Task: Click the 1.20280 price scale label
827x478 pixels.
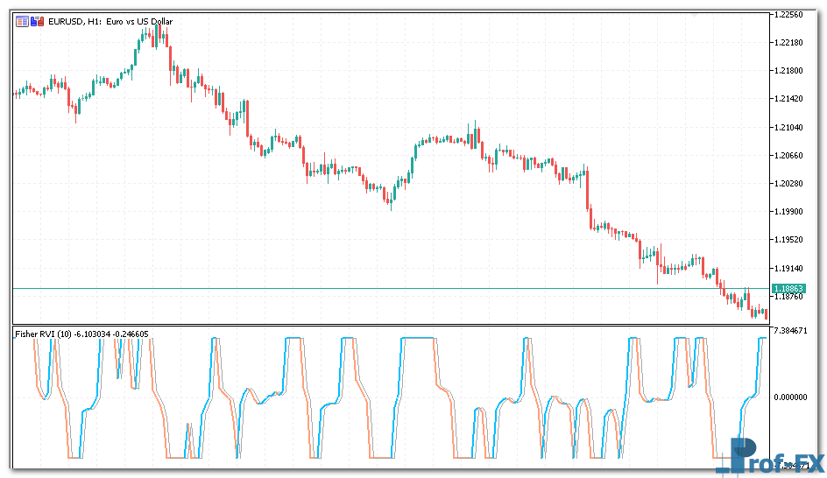Action: tap(791, 183)
